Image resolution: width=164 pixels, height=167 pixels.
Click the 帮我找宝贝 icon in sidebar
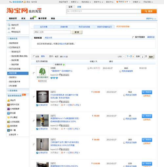[x=9, y=32]
